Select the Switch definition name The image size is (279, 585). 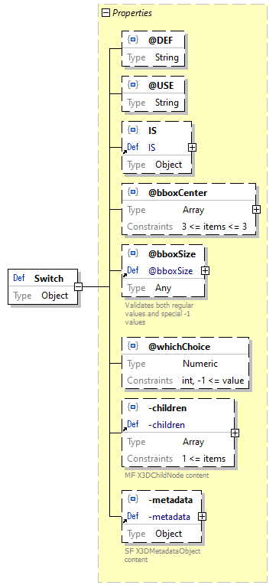pyautogui.click(x=49, y=278)
